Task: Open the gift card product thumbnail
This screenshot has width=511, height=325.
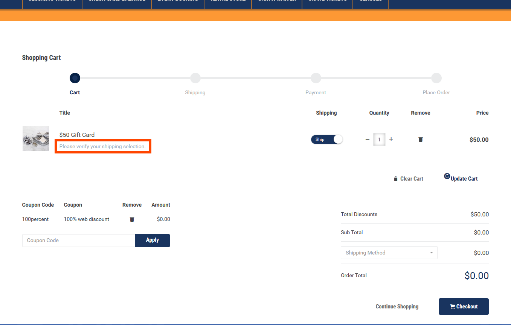Action: (x=36, y=138)
